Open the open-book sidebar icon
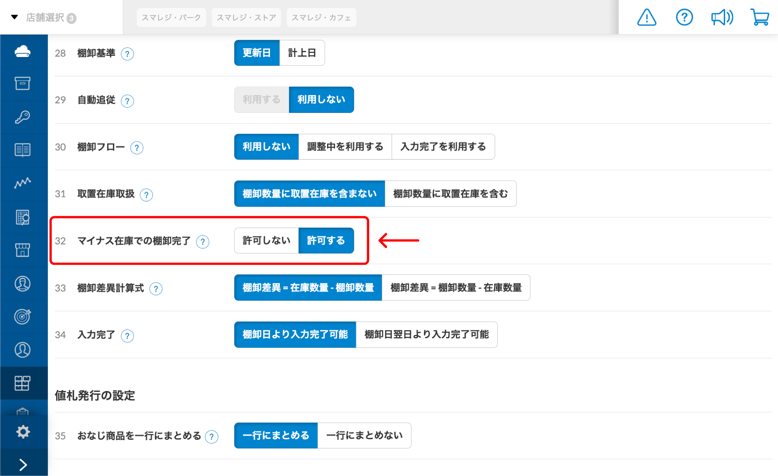 23,150
